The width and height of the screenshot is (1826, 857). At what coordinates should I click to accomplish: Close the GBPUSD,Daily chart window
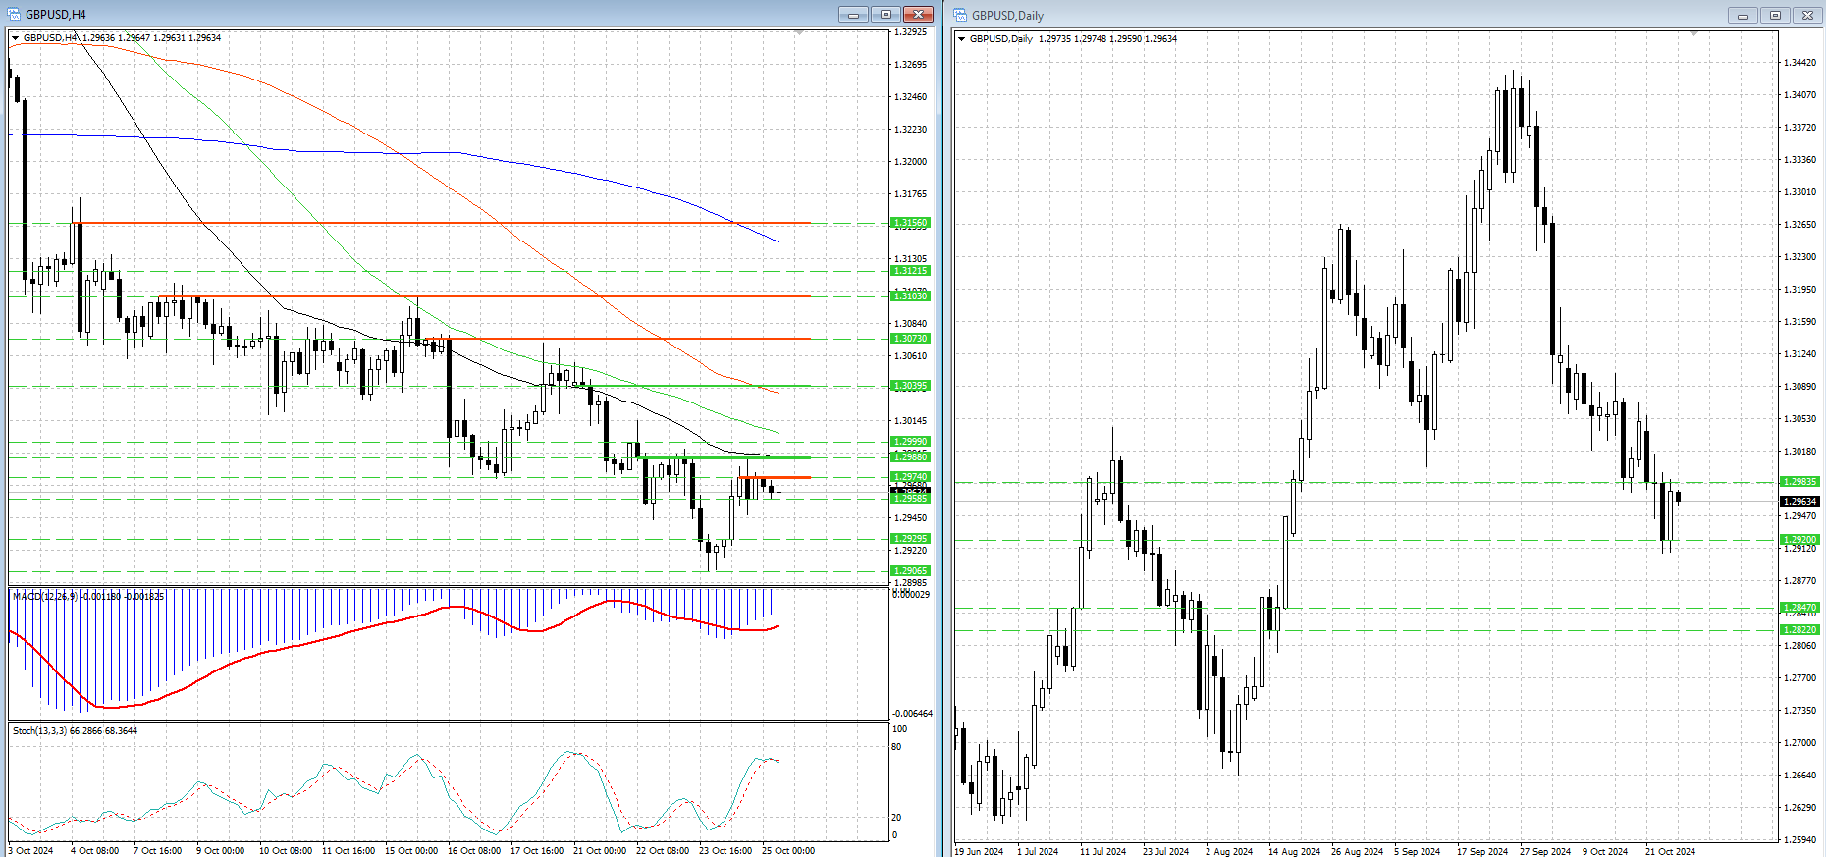1808,15
